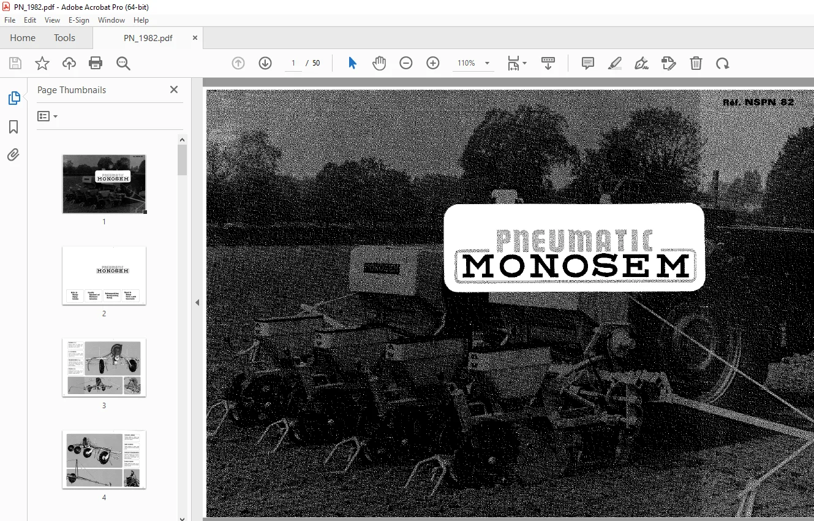Zoom out with the minus icon

pos(406,63)
